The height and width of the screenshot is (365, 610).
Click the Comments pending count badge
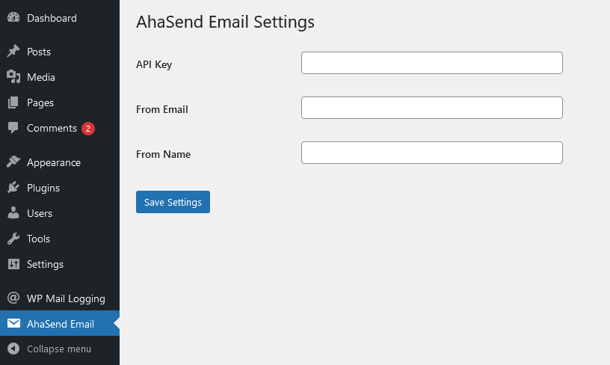coord(88,129)
